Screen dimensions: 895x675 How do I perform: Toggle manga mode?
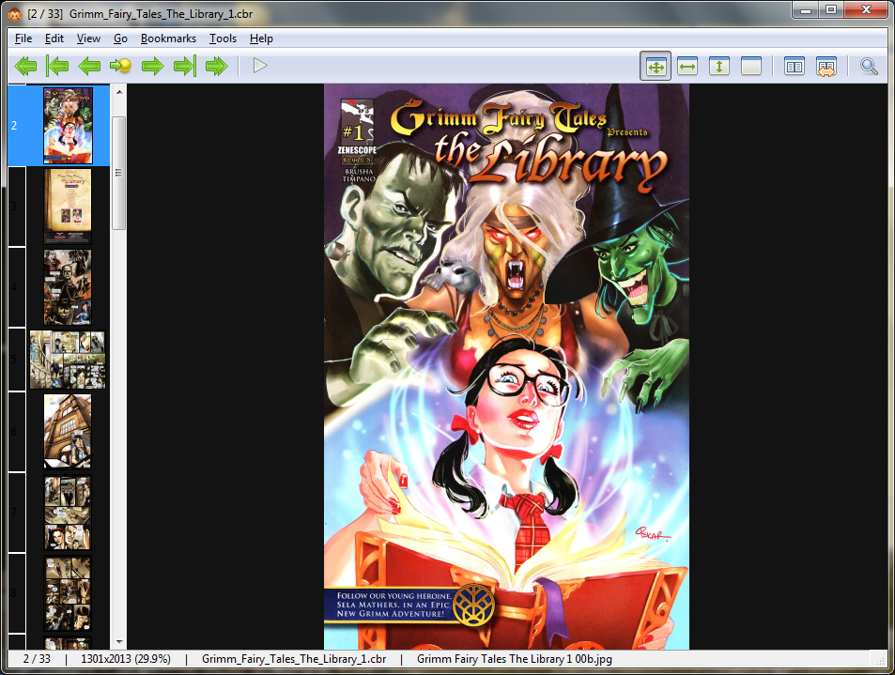[x=826, y=67]
